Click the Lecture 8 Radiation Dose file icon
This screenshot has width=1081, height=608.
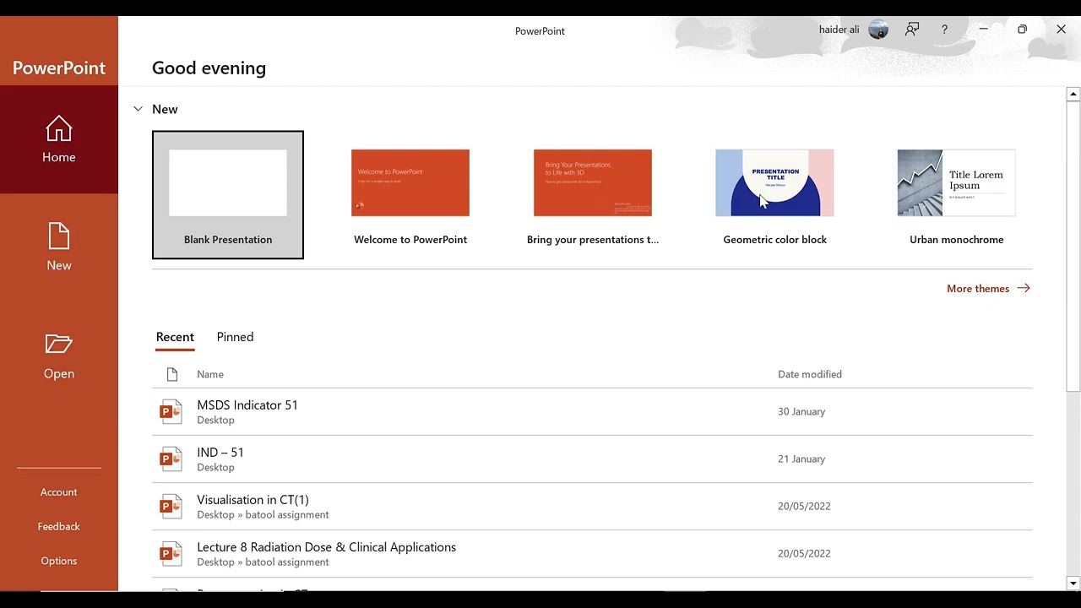(x=171, y=553)
